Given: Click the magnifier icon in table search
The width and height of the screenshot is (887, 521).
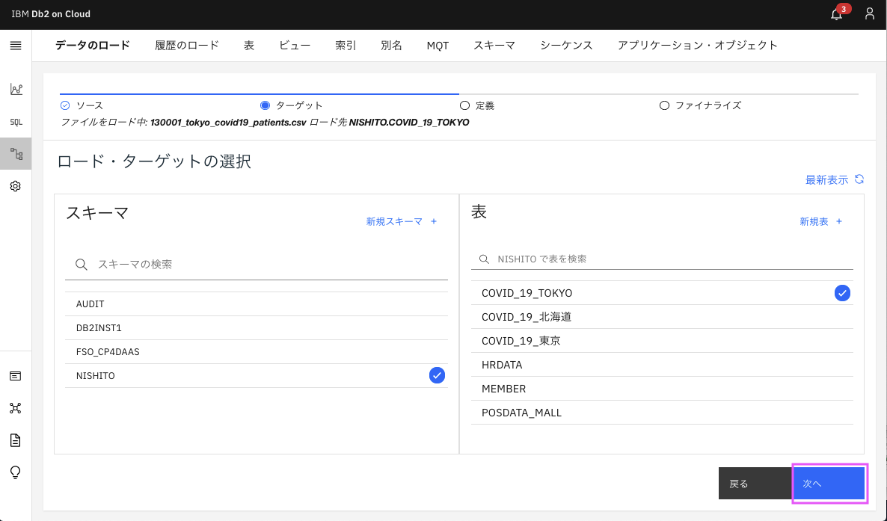Looking at the screenshot, I should coord(484,259).
